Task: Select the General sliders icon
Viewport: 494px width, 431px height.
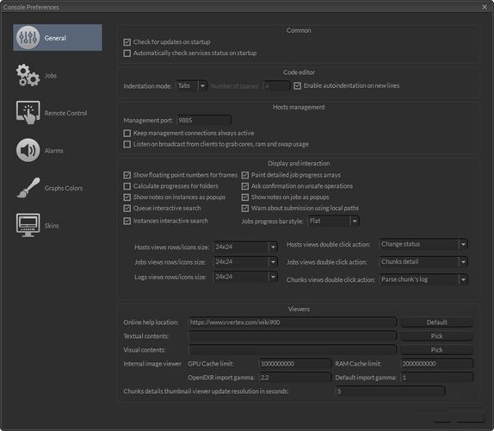Action: 28,38
